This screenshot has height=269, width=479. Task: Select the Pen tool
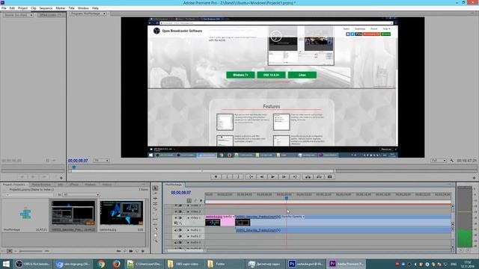[155, 229]
